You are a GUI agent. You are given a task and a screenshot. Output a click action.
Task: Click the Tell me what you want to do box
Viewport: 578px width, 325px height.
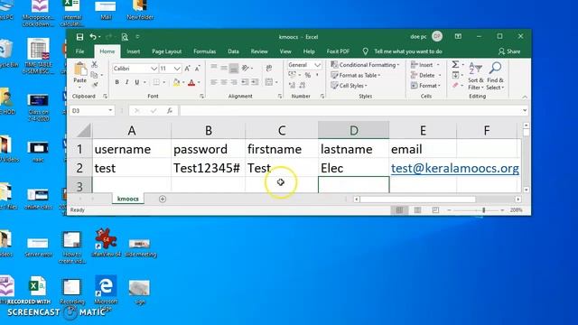point(407,51)
